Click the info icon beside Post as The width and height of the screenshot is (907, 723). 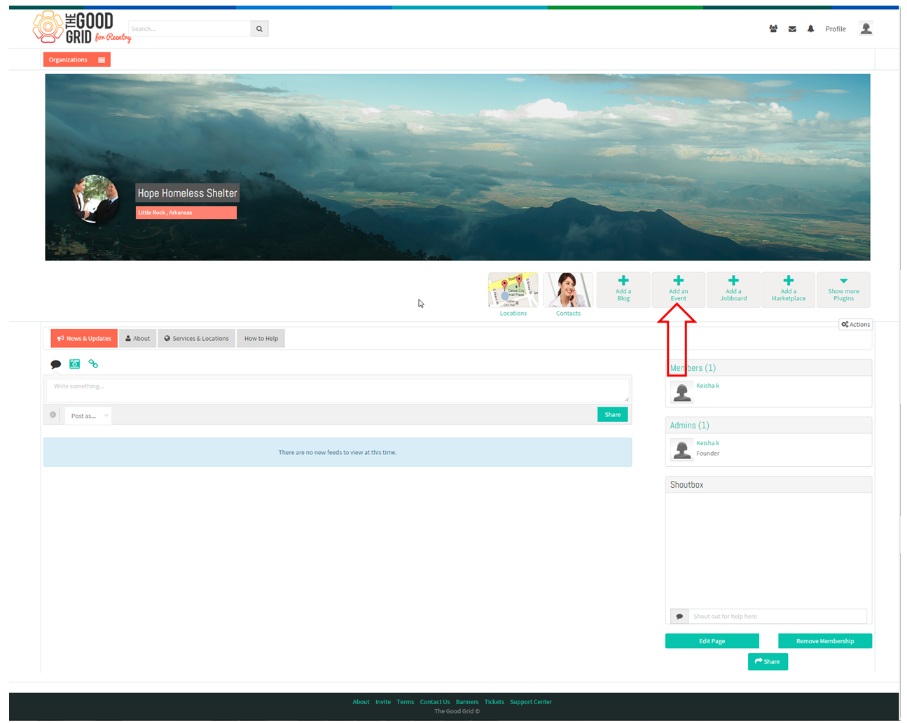[x=53, y=415]
